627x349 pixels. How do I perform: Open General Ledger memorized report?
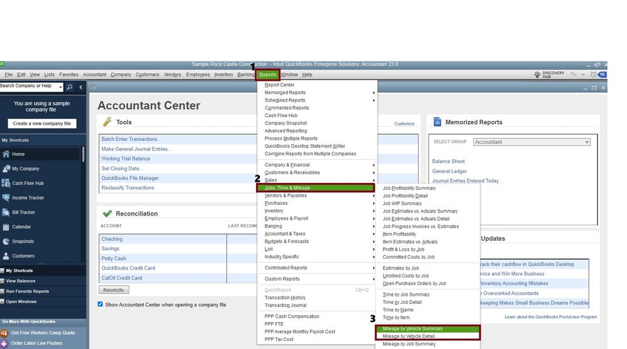449,171
